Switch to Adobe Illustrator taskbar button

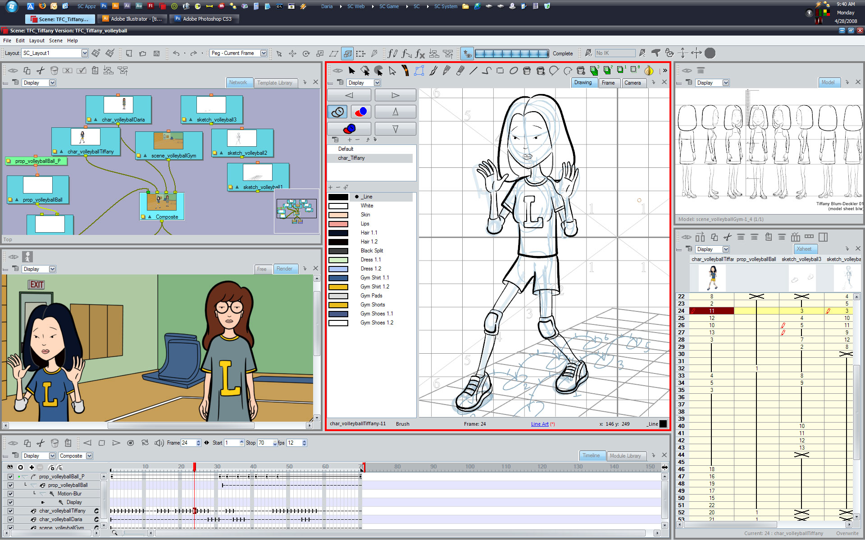[132, 19]
